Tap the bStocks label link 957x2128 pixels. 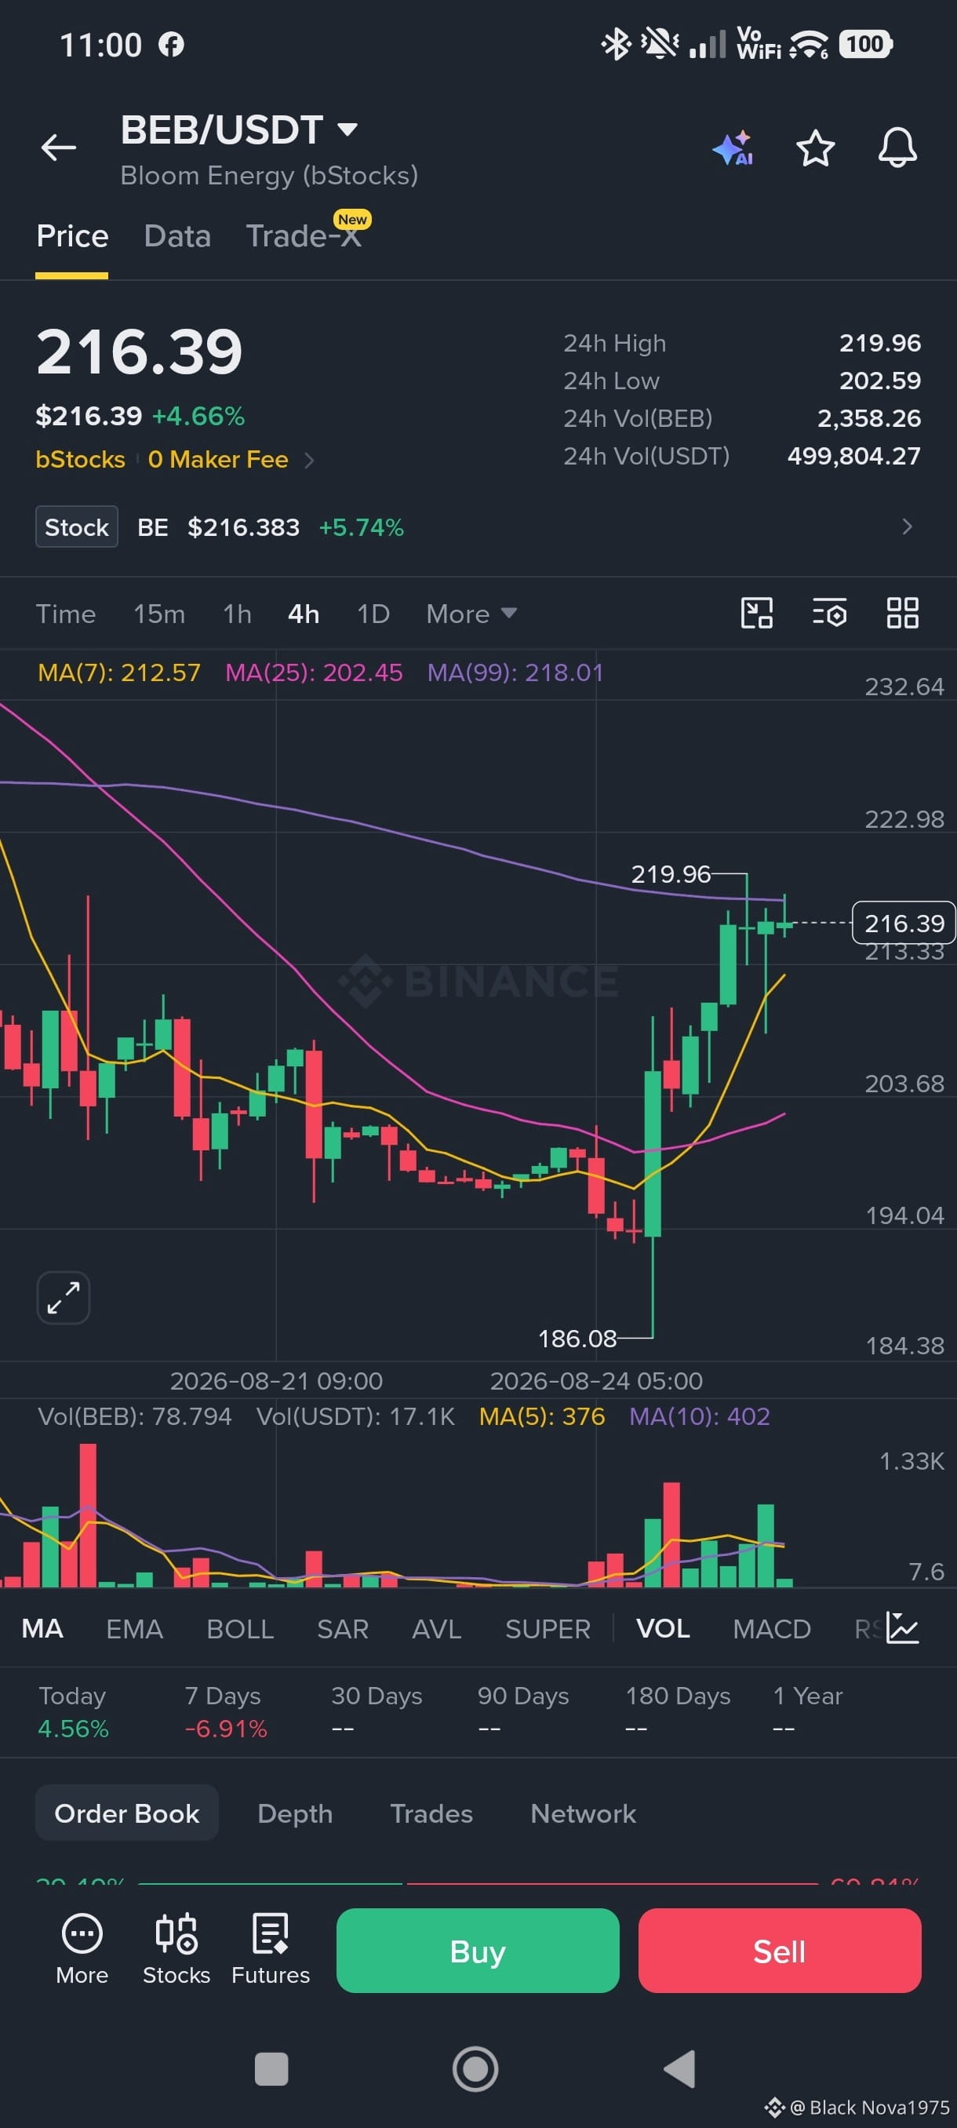80,459
